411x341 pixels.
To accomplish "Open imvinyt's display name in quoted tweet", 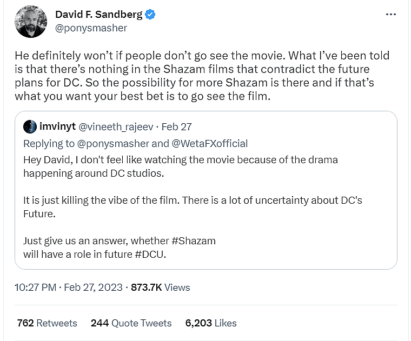I will tap(58, 127).
